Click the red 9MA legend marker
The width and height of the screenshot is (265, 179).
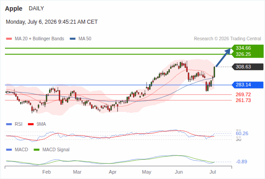point(31,124)
